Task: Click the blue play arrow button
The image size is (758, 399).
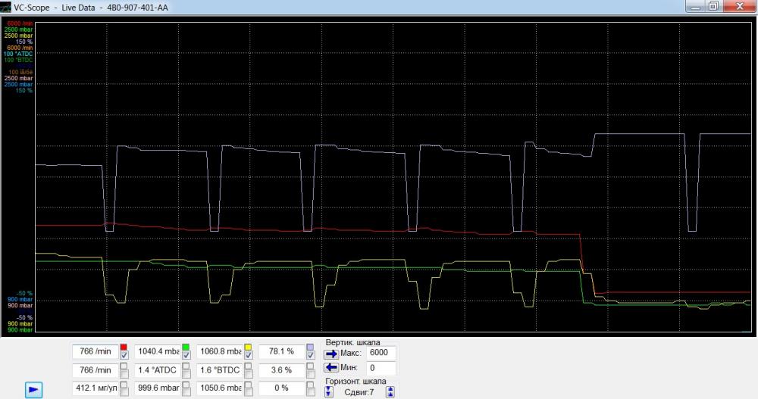Action: pyautogui.click(x=33, y=389)
